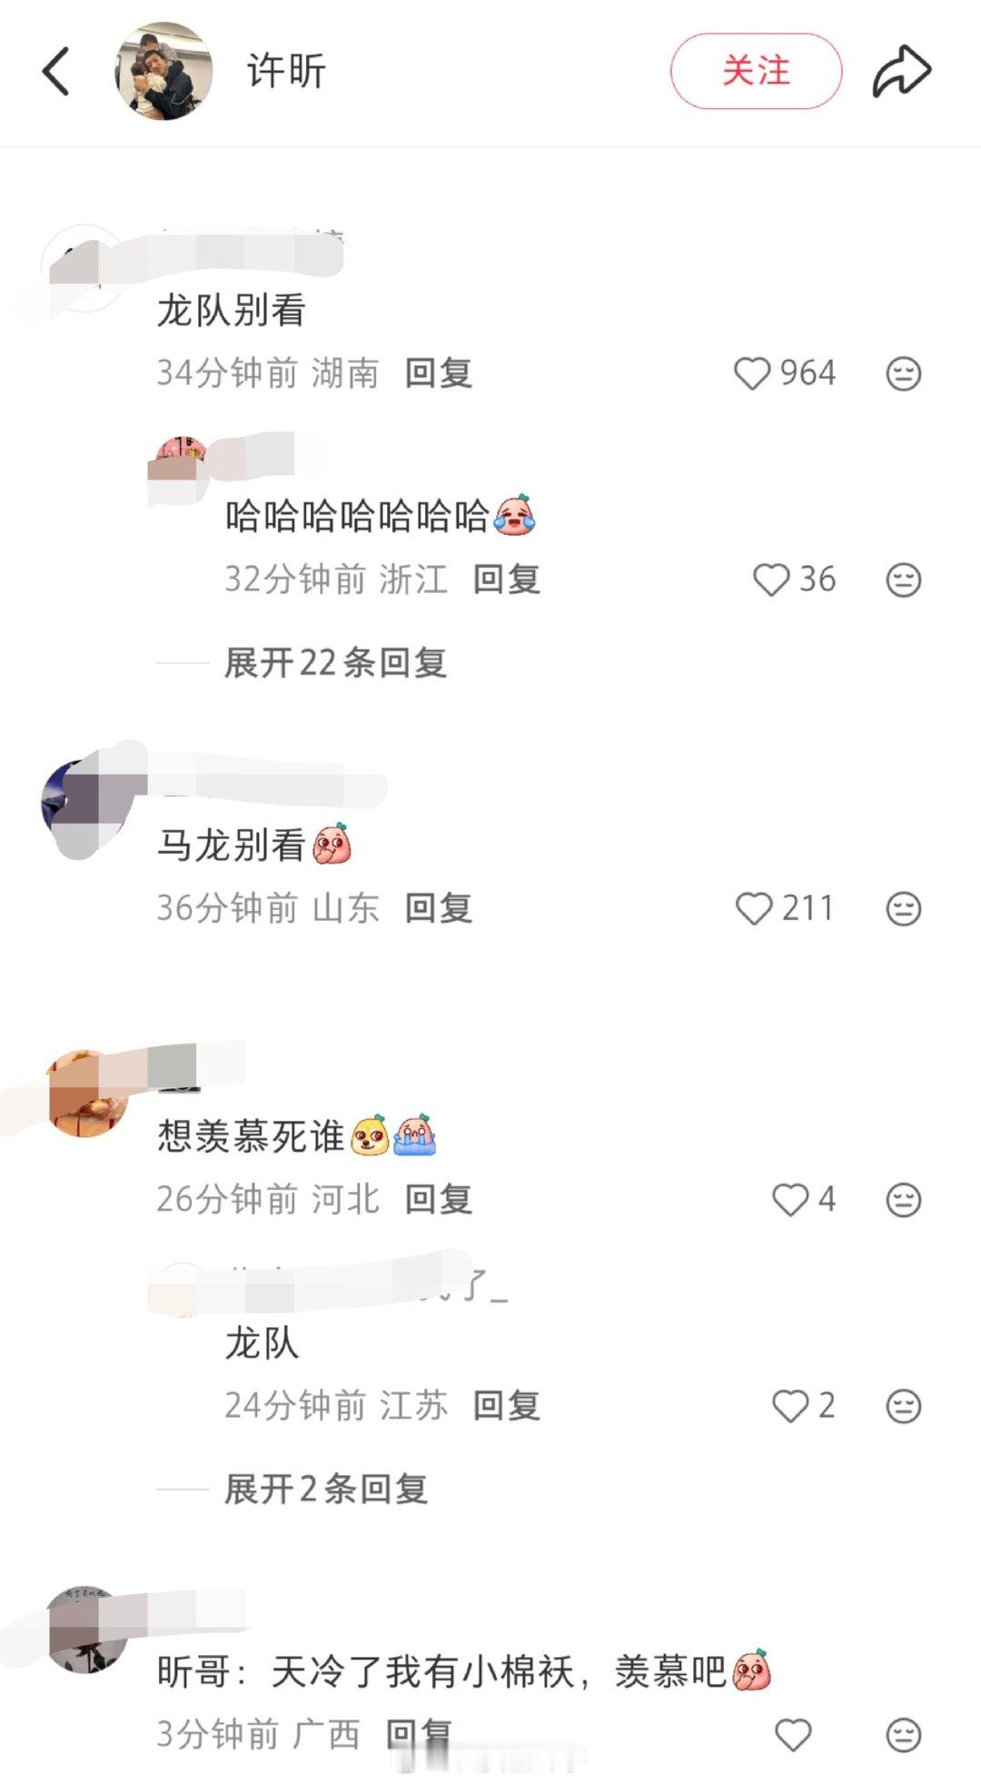Open emoji reaction for the 马龙别看 comment
The height and width of the screenshot is (1783, 981).
point(904,908)
